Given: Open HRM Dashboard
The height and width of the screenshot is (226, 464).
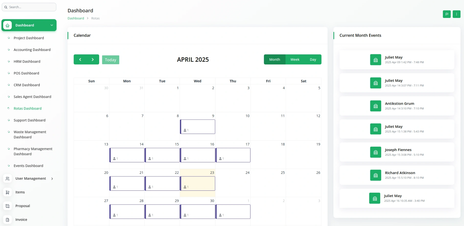Looking at the screenshot, I should [27, 61].
